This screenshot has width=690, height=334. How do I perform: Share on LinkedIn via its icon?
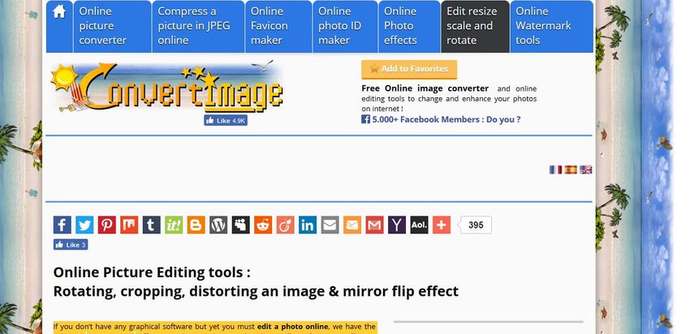pyautogui.click(x=308, y=225)
